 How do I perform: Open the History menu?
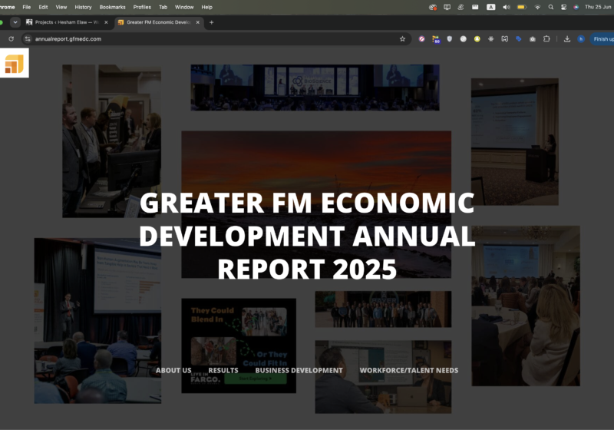tap(83, 7)
